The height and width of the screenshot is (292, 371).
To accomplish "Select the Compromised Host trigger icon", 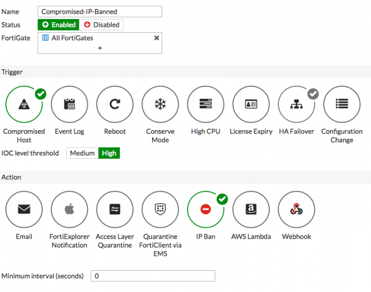I will pyautogui.click(x=24, y=104).
